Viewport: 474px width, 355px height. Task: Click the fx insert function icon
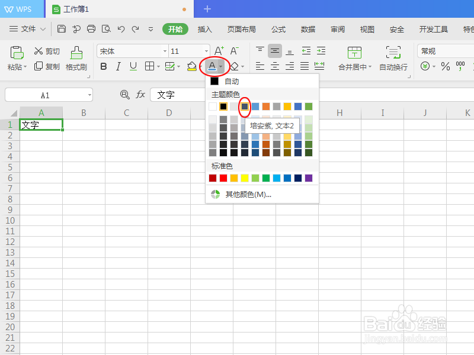pyautogui.click(x=140, y=95)
